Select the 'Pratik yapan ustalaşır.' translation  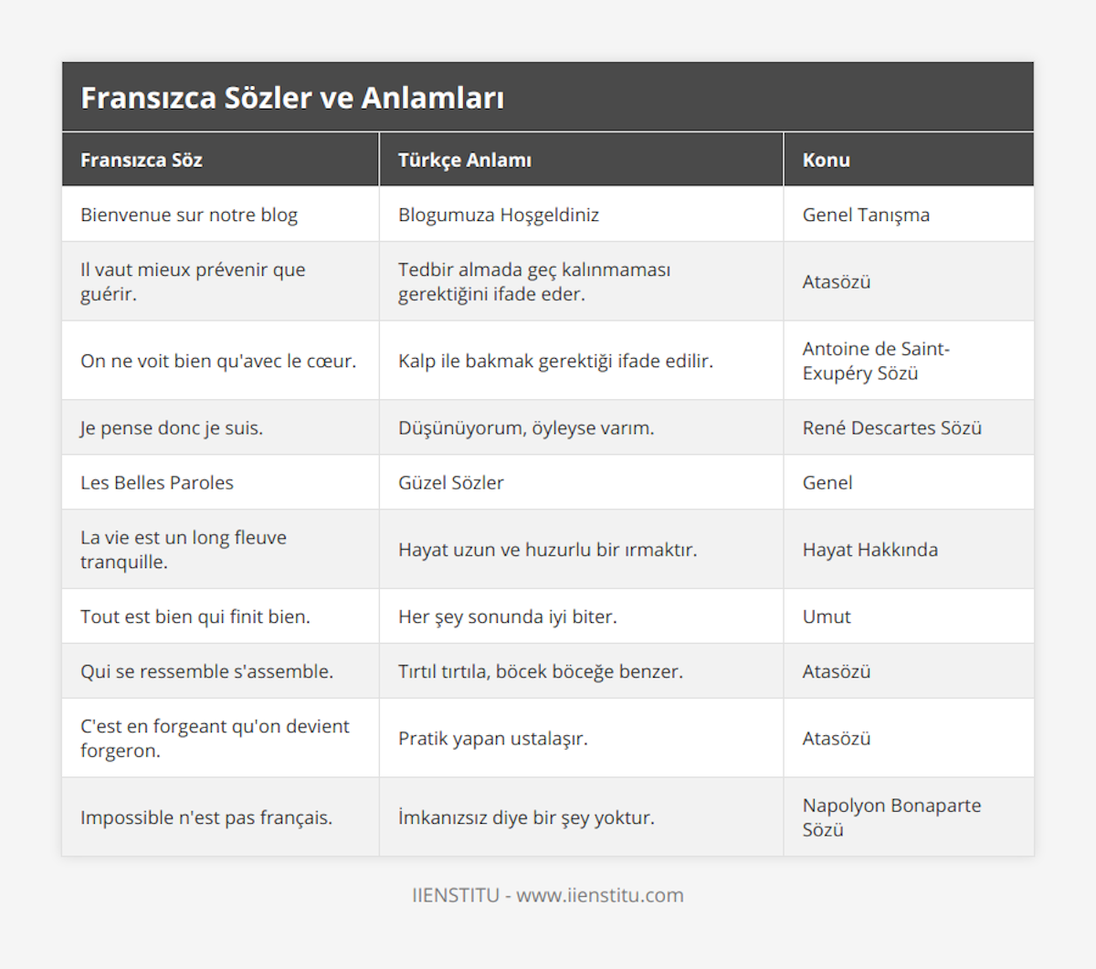click(493, 738)
